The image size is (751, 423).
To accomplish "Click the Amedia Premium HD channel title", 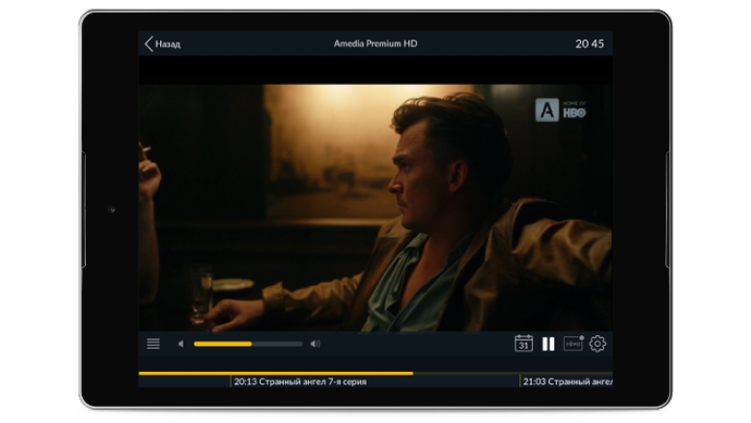I will point(375,43).
